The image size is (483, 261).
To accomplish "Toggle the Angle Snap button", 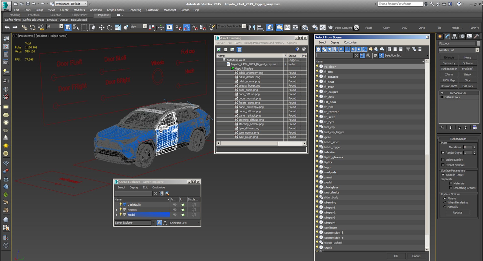I will point(187,27).
